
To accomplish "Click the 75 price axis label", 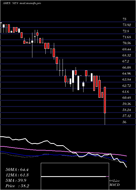I will (125, 19).
